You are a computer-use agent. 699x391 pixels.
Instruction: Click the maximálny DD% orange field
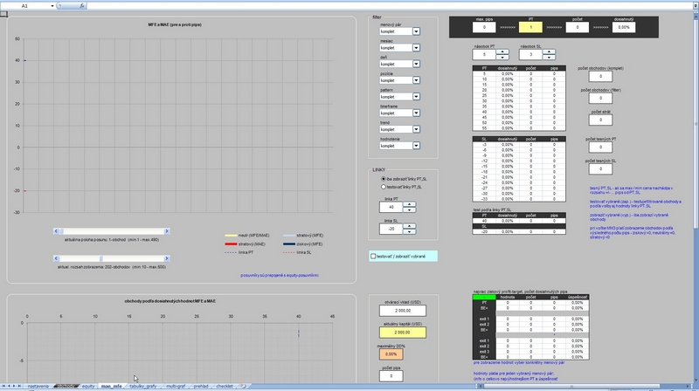pos(391,354)
